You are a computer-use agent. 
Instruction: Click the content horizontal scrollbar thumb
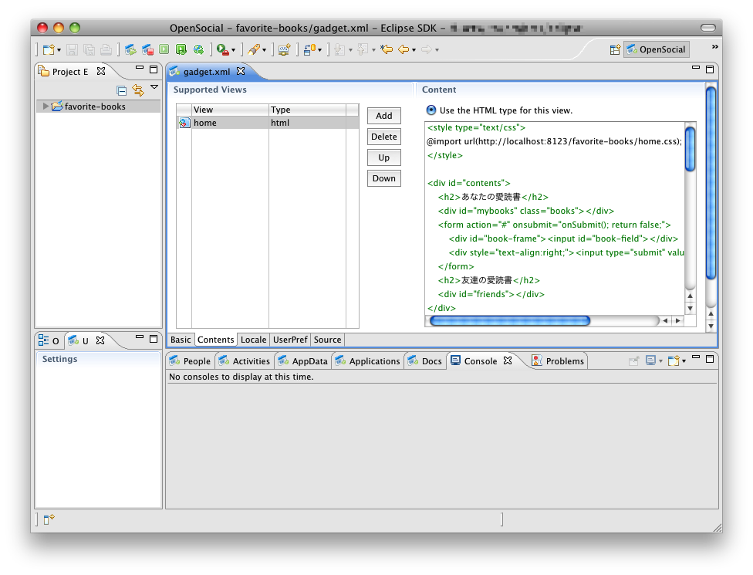510,320
